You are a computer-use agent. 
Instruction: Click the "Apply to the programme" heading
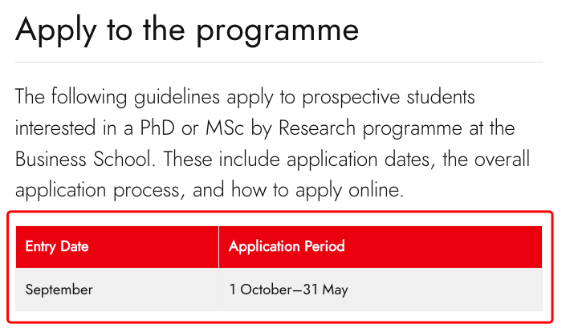click(186, 30)
